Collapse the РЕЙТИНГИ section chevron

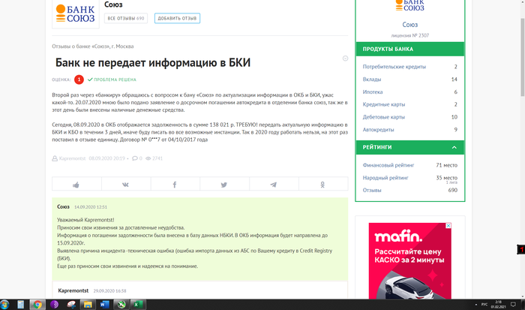pyautogui.click(x=454, y=147)
